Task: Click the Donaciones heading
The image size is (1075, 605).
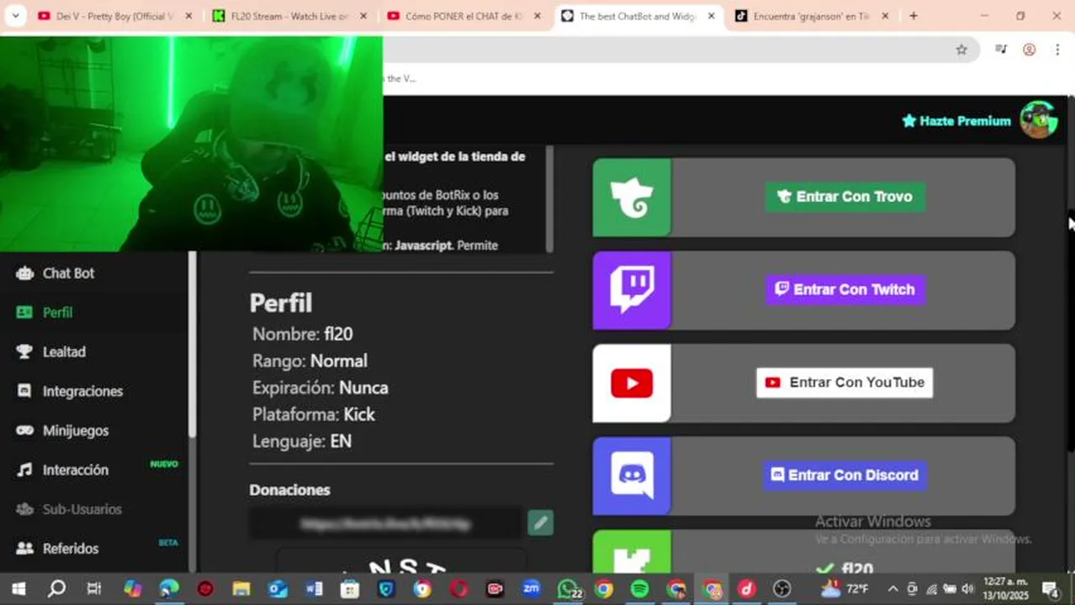Action: tap(289, 490)
